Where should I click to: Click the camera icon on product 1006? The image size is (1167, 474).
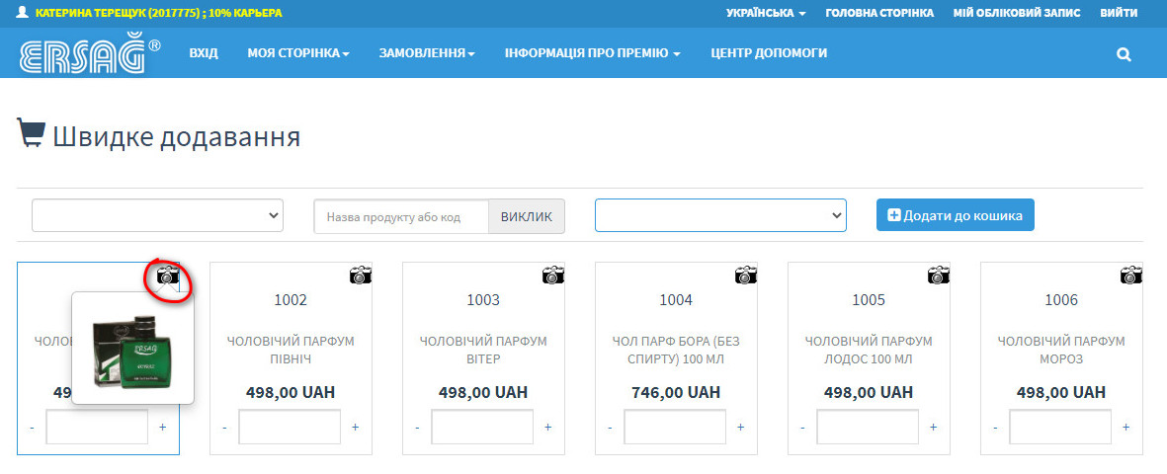click(x=1131, y=276)
